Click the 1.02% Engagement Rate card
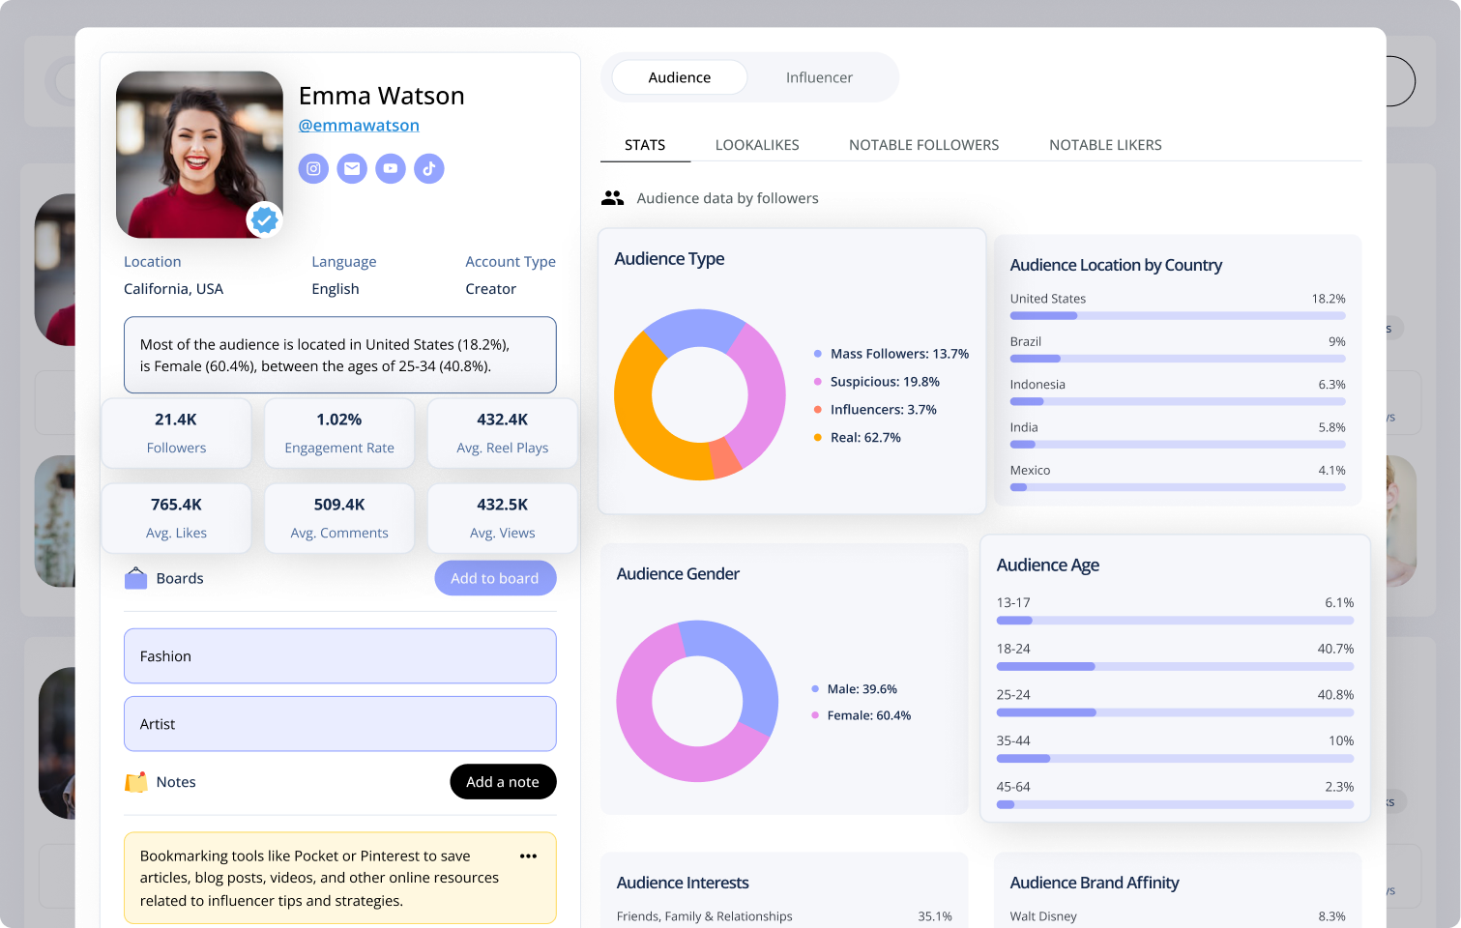 (x=339, y=433)
